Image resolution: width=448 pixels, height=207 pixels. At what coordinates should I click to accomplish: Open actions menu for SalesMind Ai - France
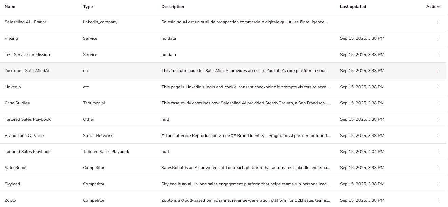(437, 22)
